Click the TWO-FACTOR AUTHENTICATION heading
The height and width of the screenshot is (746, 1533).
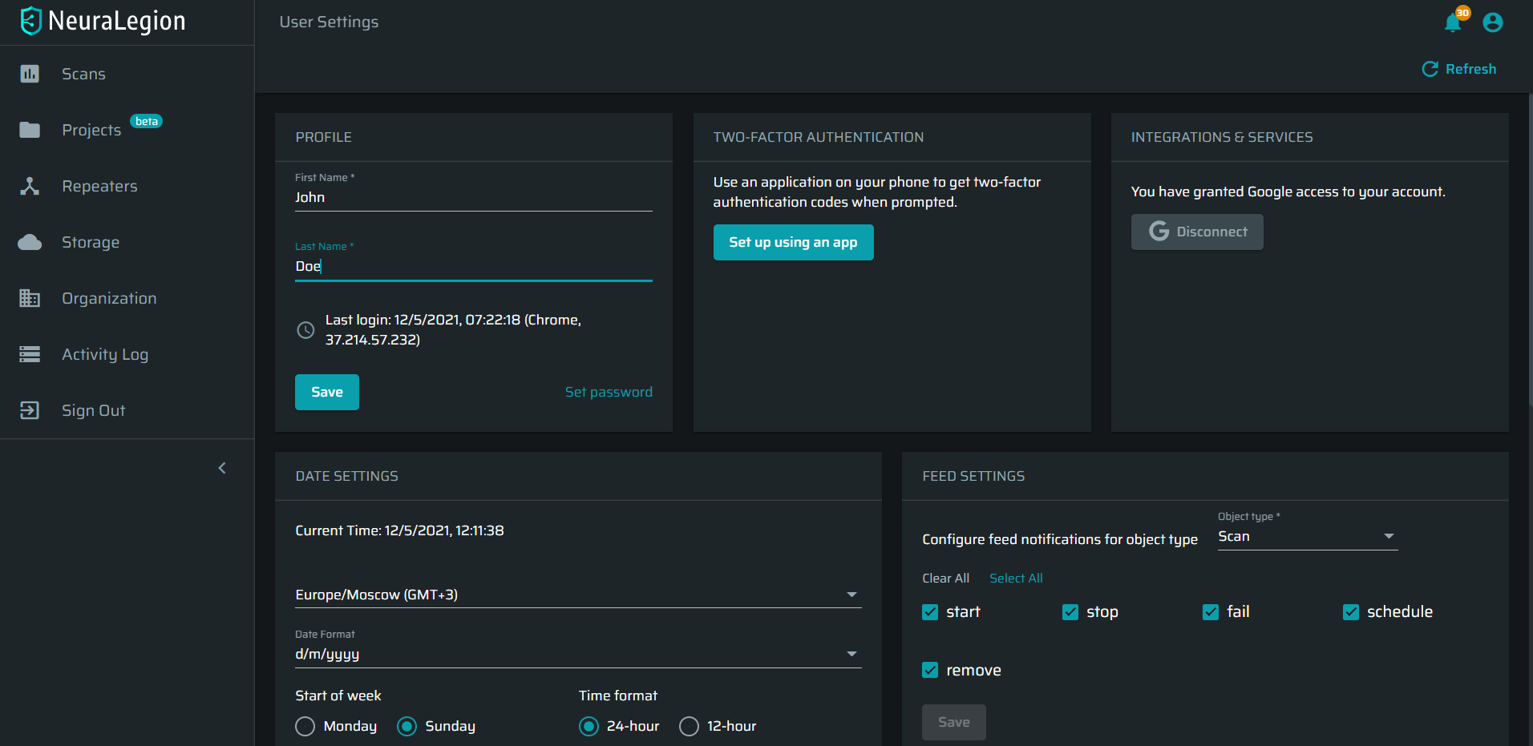coord(819,137)
